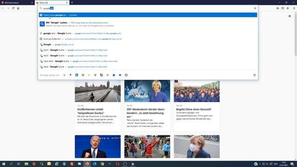Click the address bar text field
This screenshot has width=297, height=167.
pos(148,8)
